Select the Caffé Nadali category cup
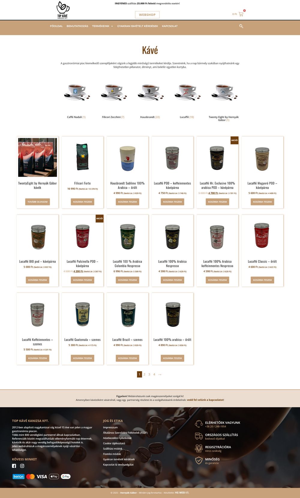This screenshot has width=300, height=498. (x=76, y=93)
